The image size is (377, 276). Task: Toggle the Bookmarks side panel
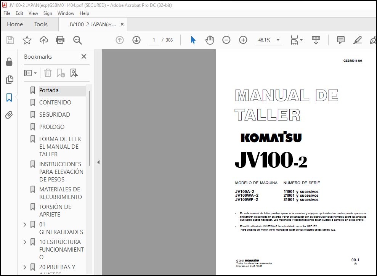pyautogui.click(x=9, y=97)
